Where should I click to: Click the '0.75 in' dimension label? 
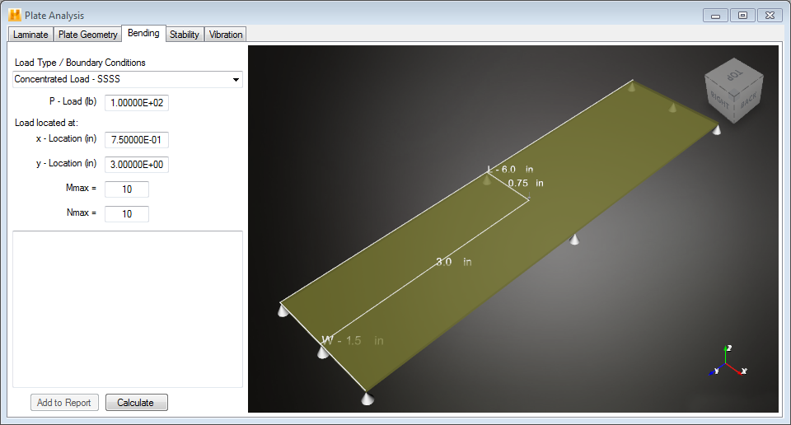pos(526,183)
